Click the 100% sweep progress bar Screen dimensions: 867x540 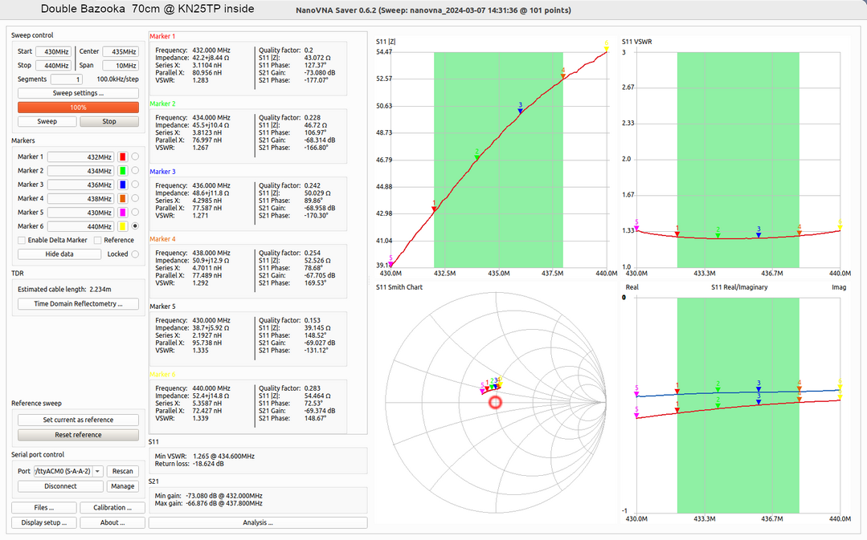[78, 107]
